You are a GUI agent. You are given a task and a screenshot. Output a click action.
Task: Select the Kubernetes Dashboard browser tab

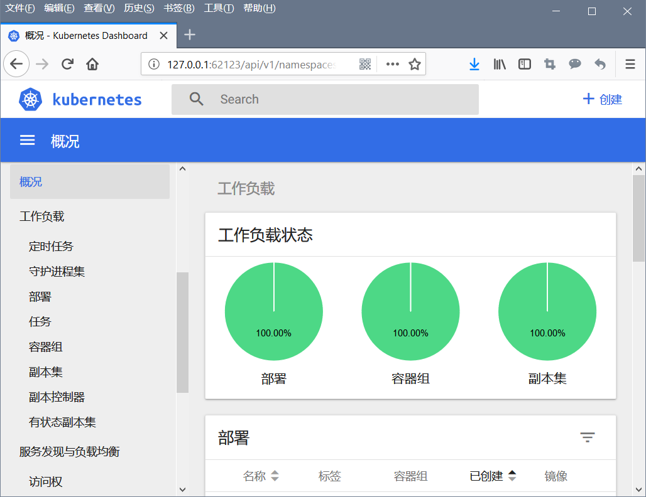(x=88, y=36)
